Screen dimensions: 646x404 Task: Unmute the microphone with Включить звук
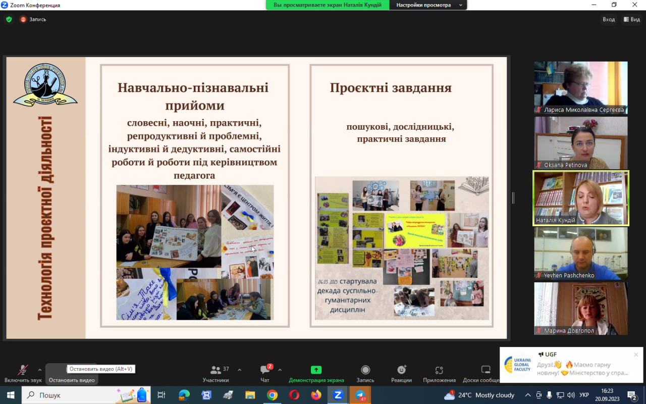click(23, 373)
